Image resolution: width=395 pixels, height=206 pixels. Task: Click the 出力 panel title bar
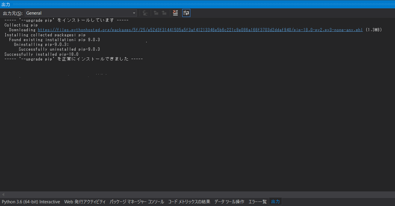coord(197,4)
